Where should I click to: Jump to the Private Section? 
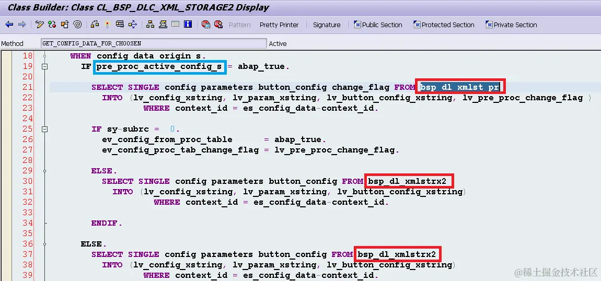coord(511,25)
